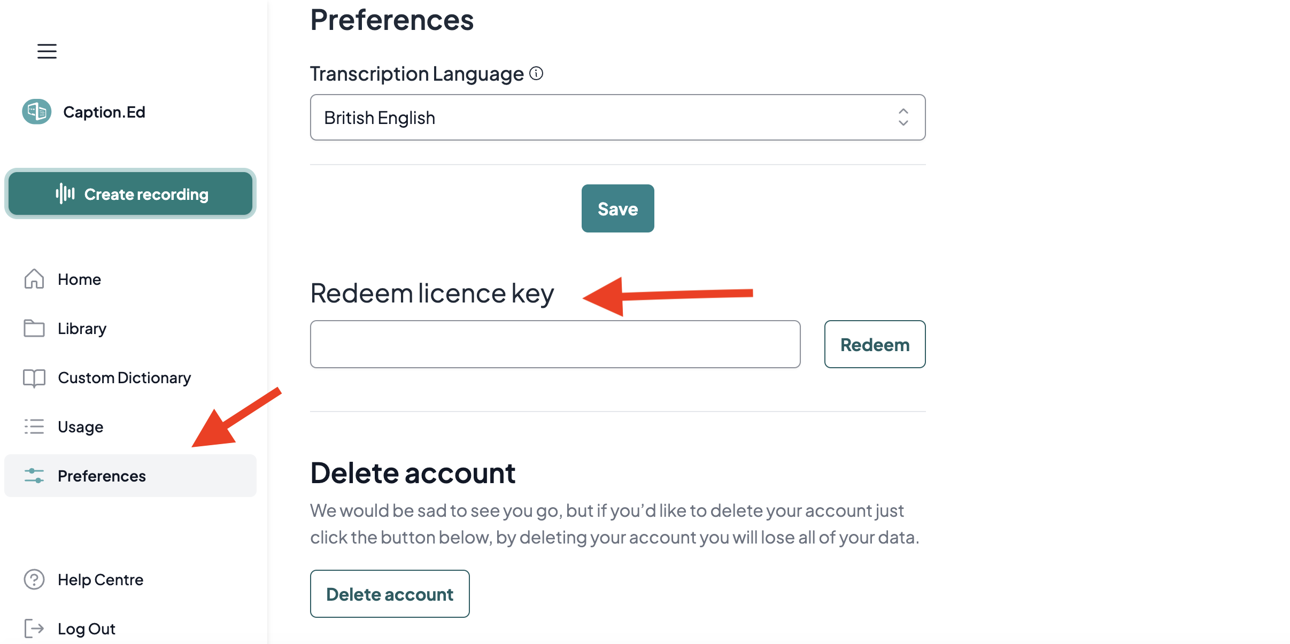The image size is (1290, 644).
Task: Click the waveform icon on Create recording
Action: coord(65,193)
